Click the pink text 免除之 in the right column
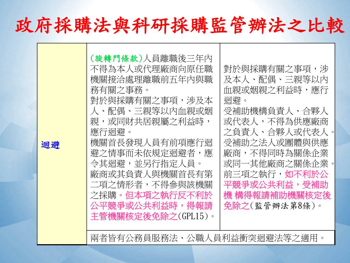 pos(237,206)
